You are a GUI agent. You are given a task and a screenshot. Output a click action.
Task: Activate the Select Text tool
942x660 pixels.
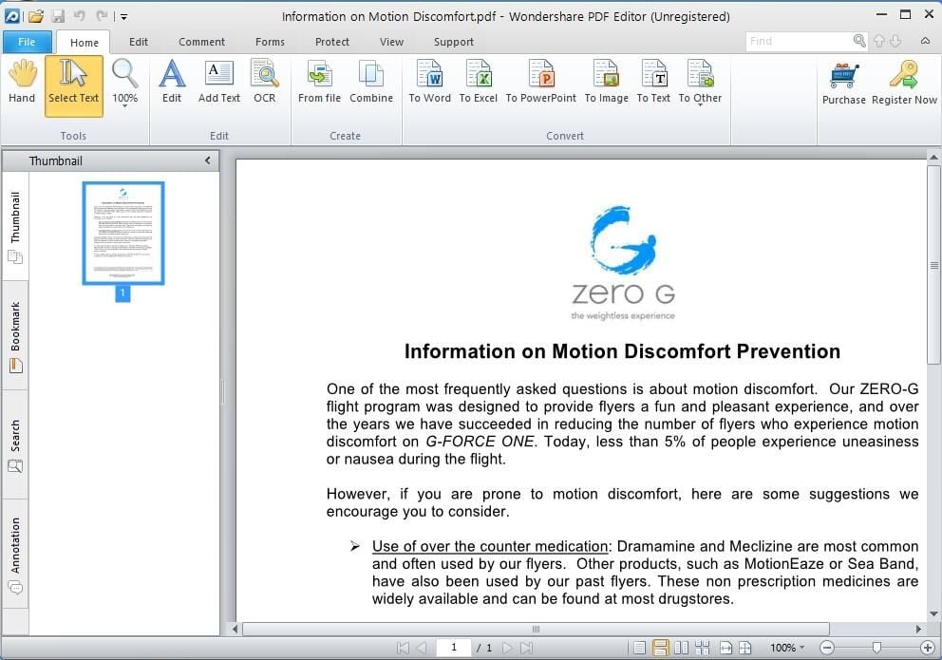[x=73, y=85]
